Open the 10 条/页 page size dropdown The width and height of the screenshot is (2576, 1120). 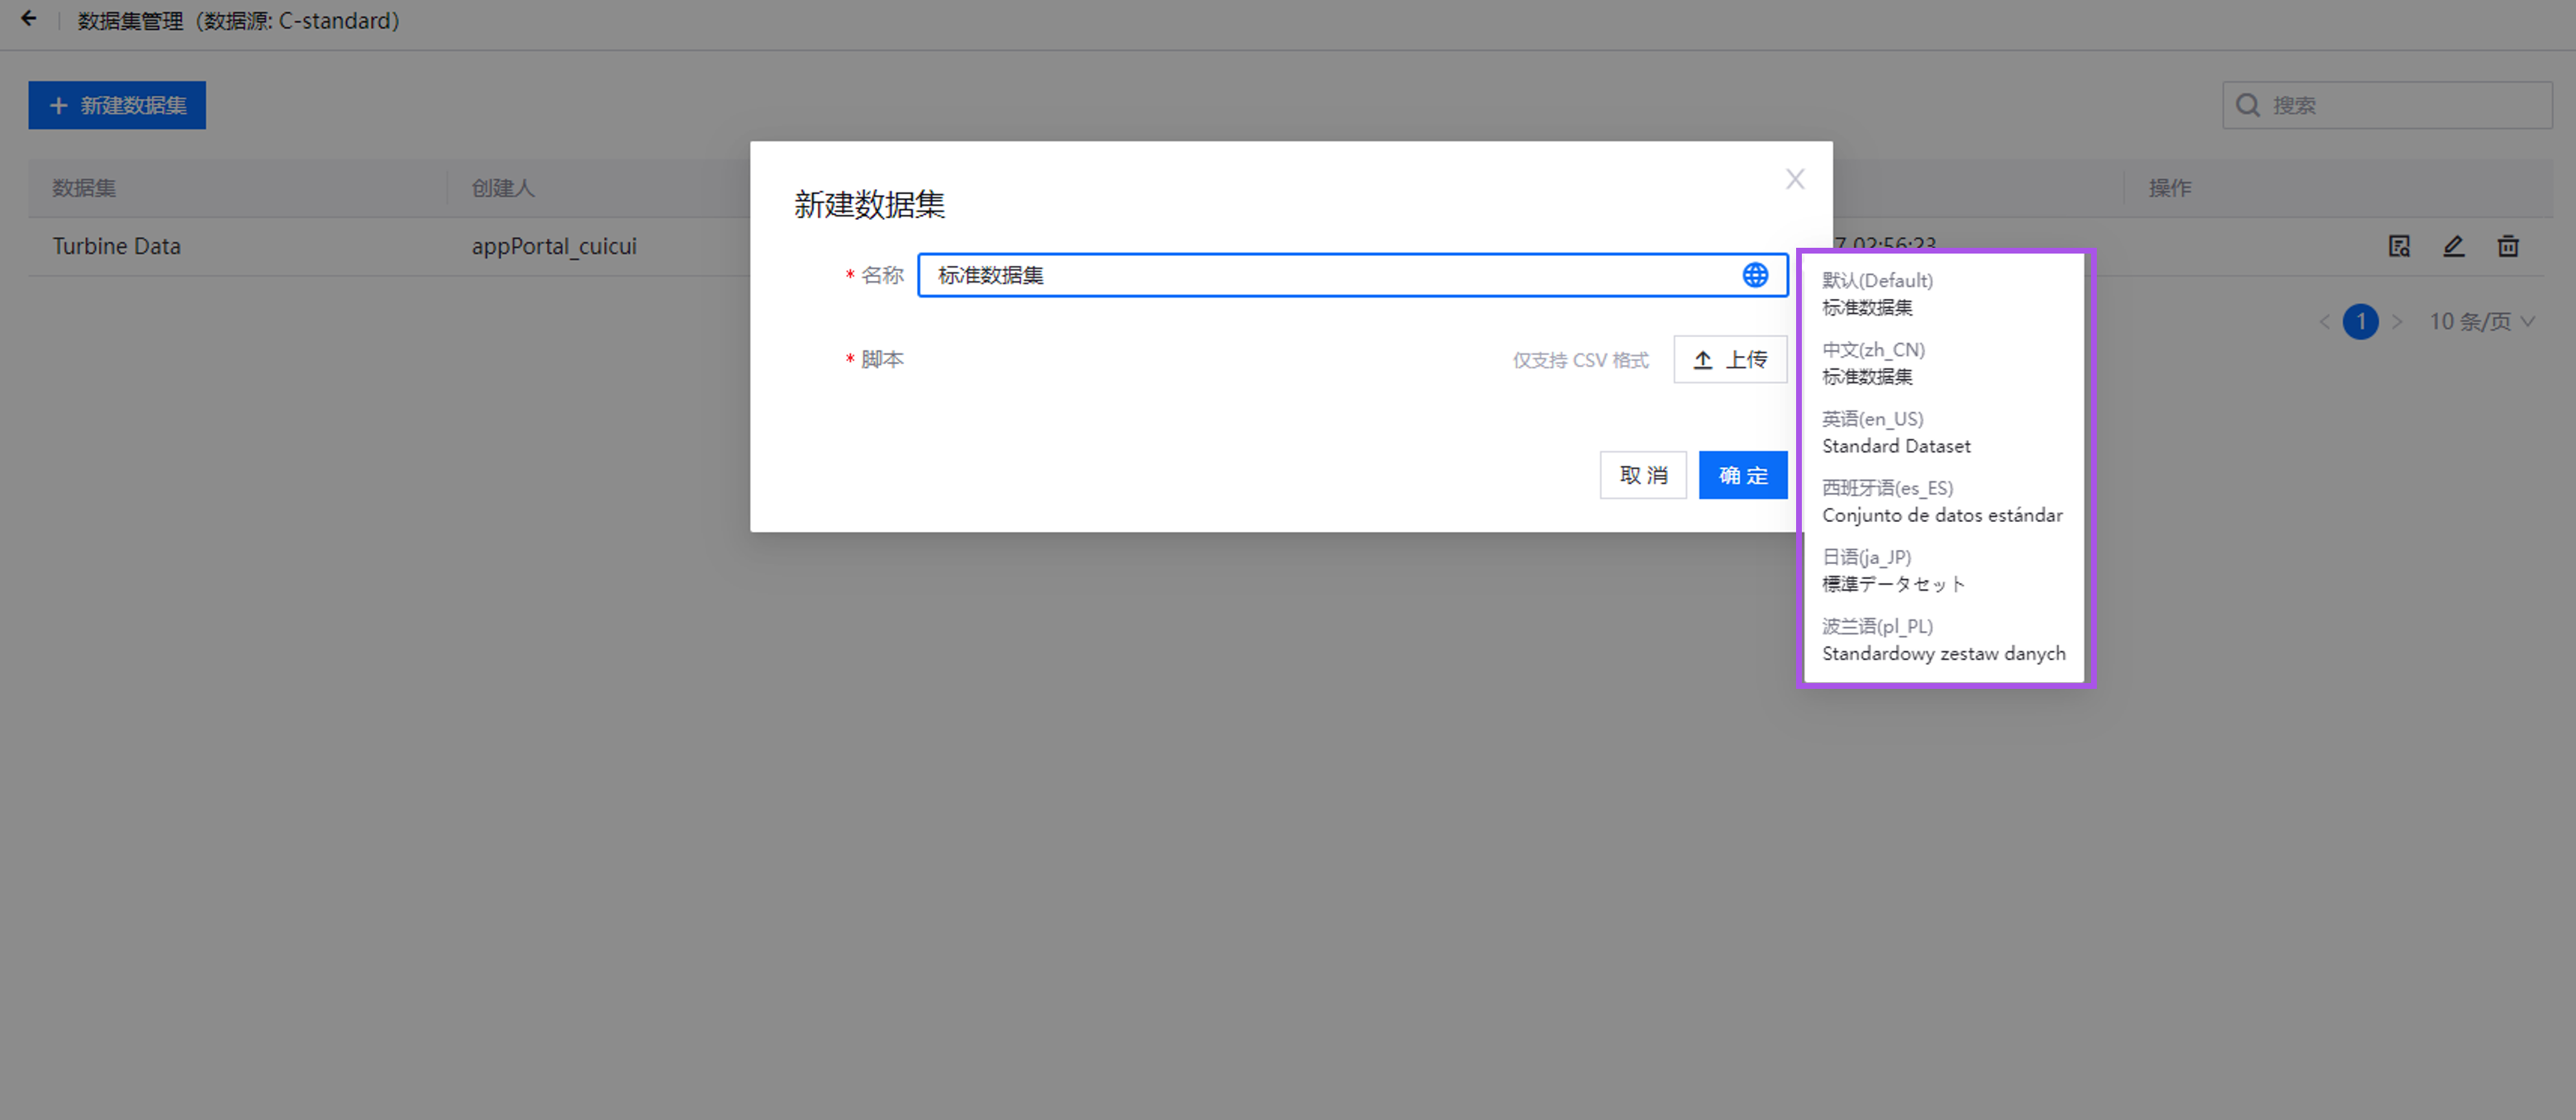2482,322
